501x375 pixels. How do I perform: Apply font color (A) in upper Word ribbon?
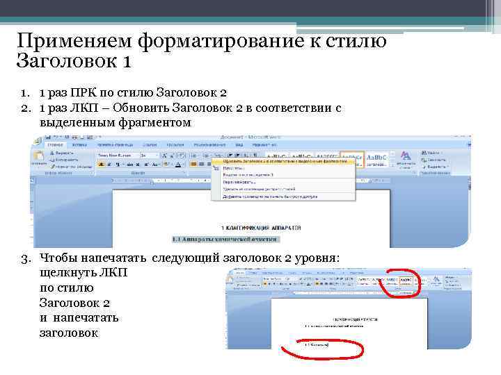tap(178, 165)
